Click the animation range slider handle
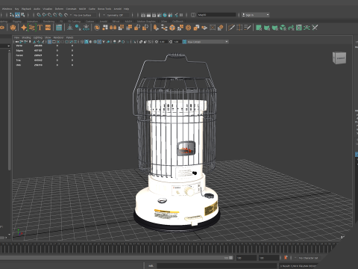Viewport: 358px width, 269px height. point(231,258)
